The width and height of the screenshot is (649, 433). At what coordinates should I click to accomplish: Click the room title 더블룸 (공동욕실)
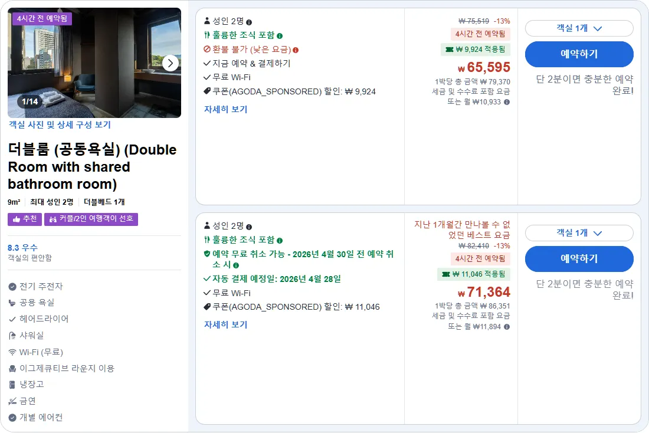coord(92,167)
